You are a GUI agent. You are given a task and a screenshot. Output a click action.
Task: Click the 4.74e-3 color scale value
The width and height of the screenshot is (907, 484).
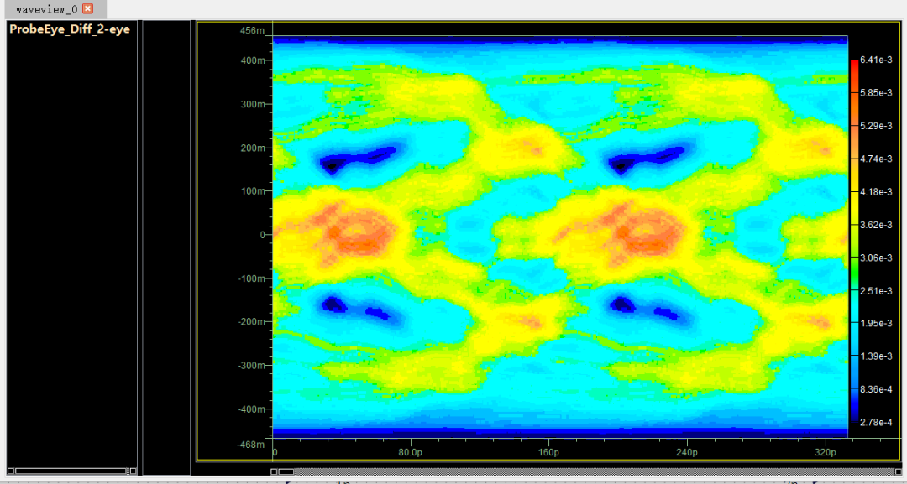[x=877, y=159]
